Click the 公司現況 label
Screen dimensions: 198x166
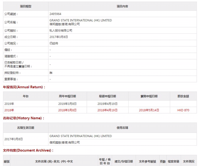(11, 43)
